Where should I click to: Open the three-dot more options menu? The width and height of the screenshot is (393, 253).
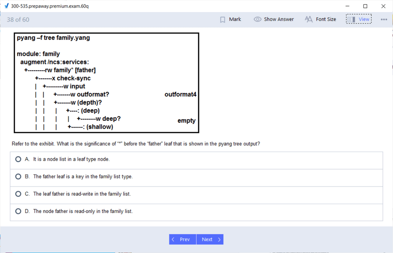point(384,20)
